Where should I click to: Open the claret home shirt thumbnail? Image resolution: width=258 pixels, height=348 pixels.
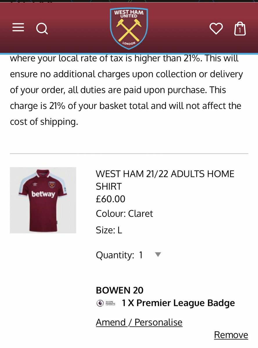[x=43, y=200]
